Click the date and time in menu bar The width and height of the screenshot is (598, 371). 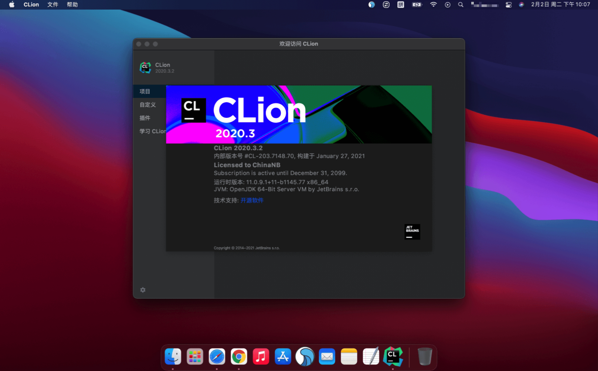click(560, 4)
